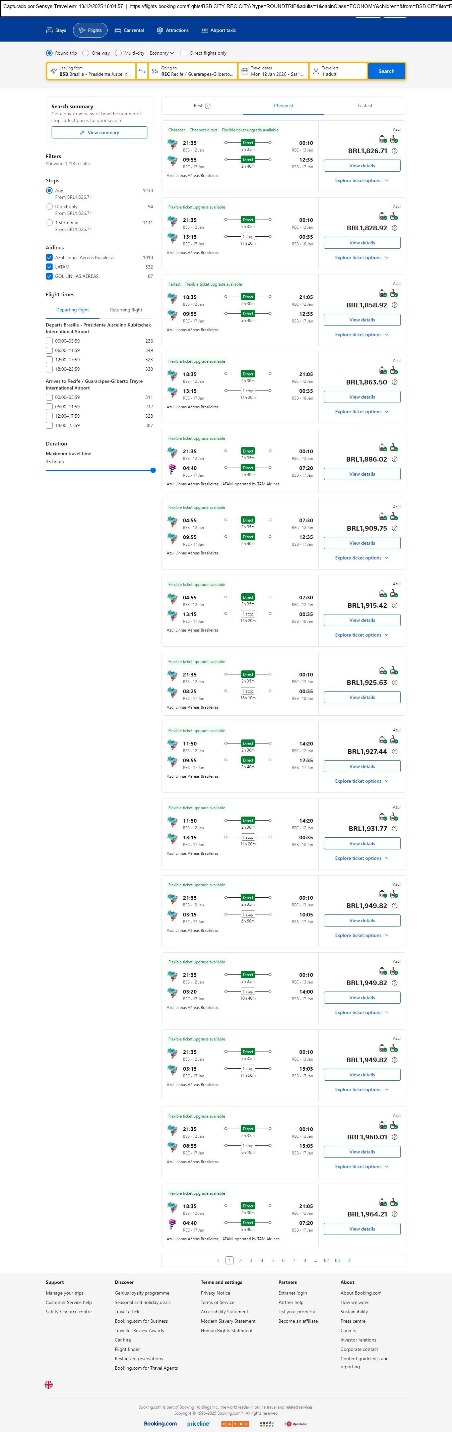Viewport: 452px width, 1432px height.
Task: Uncheck the LATAM airline filter
Action: (x=50, y=267)
